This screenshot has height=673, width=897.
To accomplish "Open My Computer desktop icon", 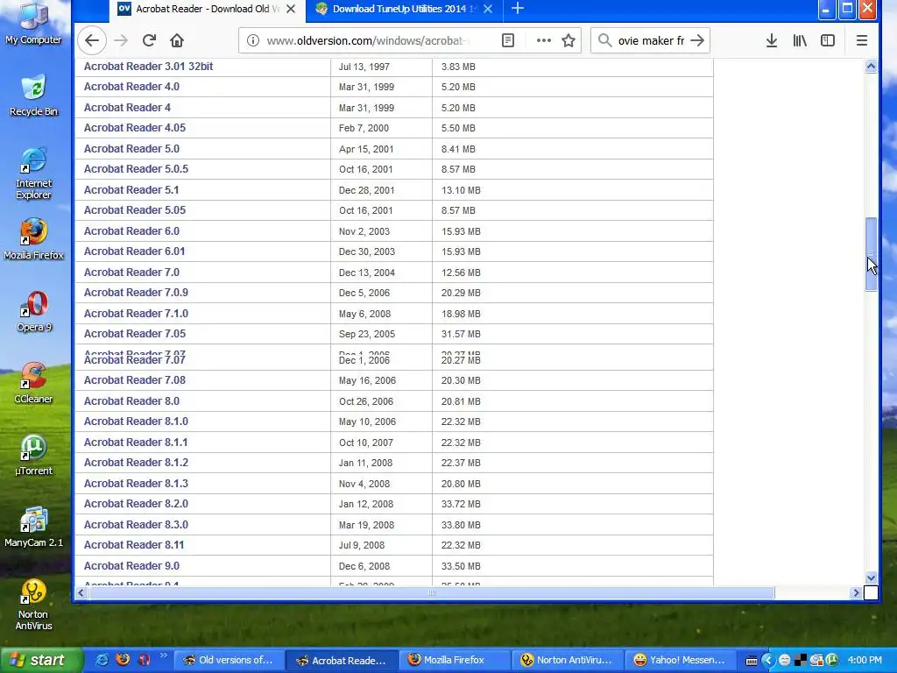I will (x=33, y=24).
